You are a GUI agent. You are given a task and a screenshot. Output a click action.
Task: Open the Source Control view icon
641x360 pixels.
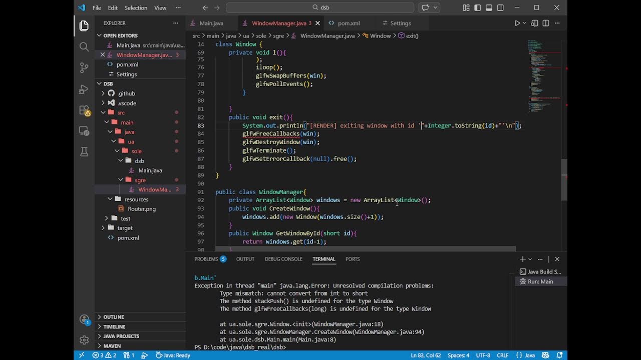(x=84, y=67)
